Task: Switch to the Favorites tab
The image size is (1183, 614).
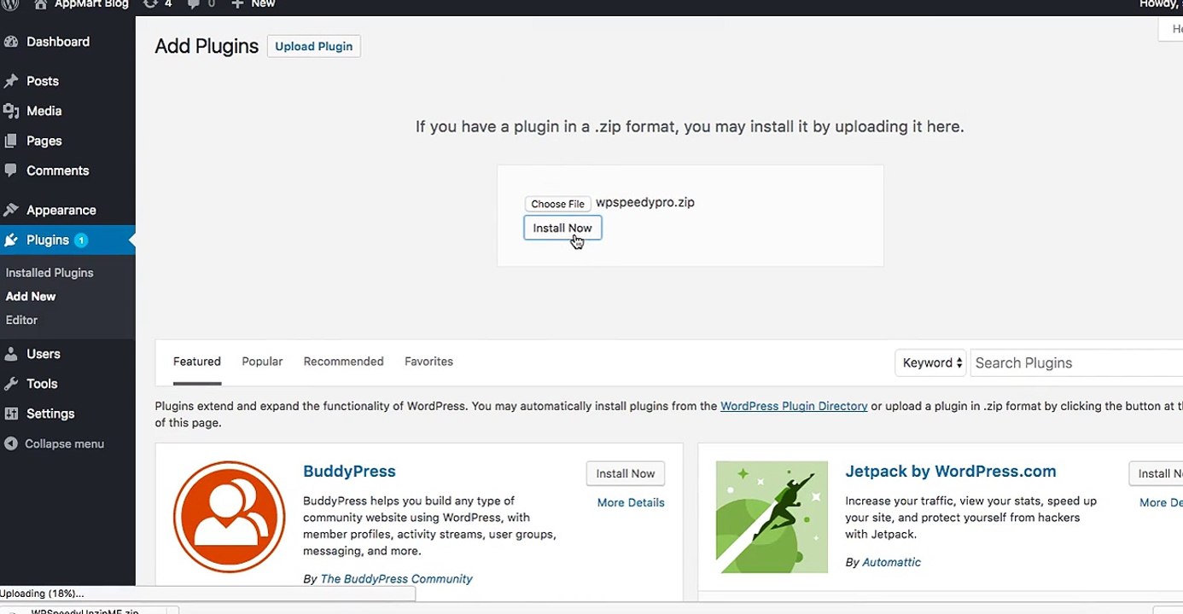Action: 428,362
